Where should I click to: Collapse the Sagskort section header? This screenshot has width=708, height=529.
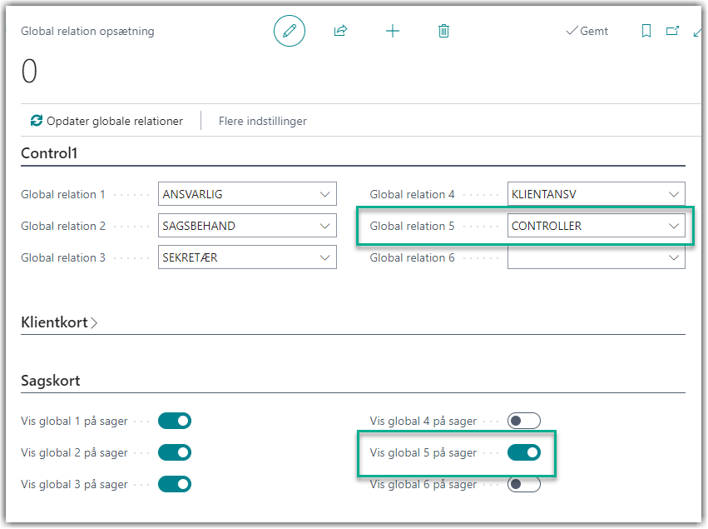[x=51, y=381]
